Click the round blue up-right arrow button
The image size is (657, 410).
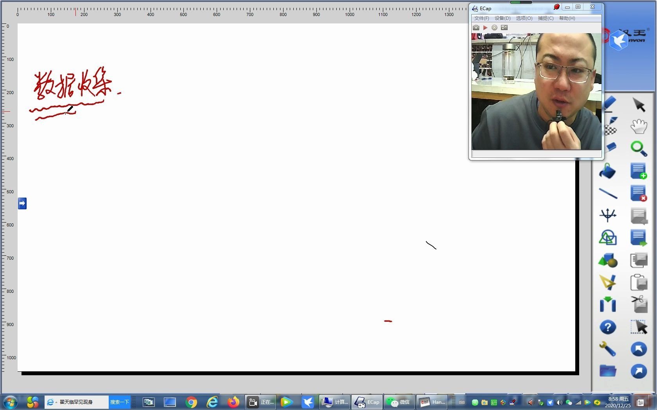click(x=639, y=371)
